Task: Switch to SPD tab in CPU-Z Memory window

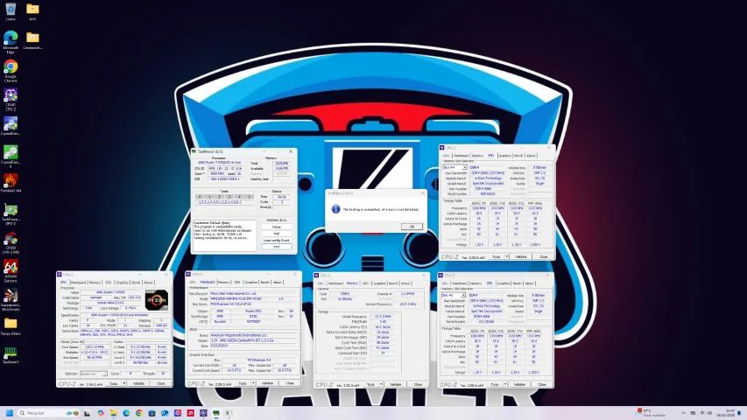Action: pos(366,283)
